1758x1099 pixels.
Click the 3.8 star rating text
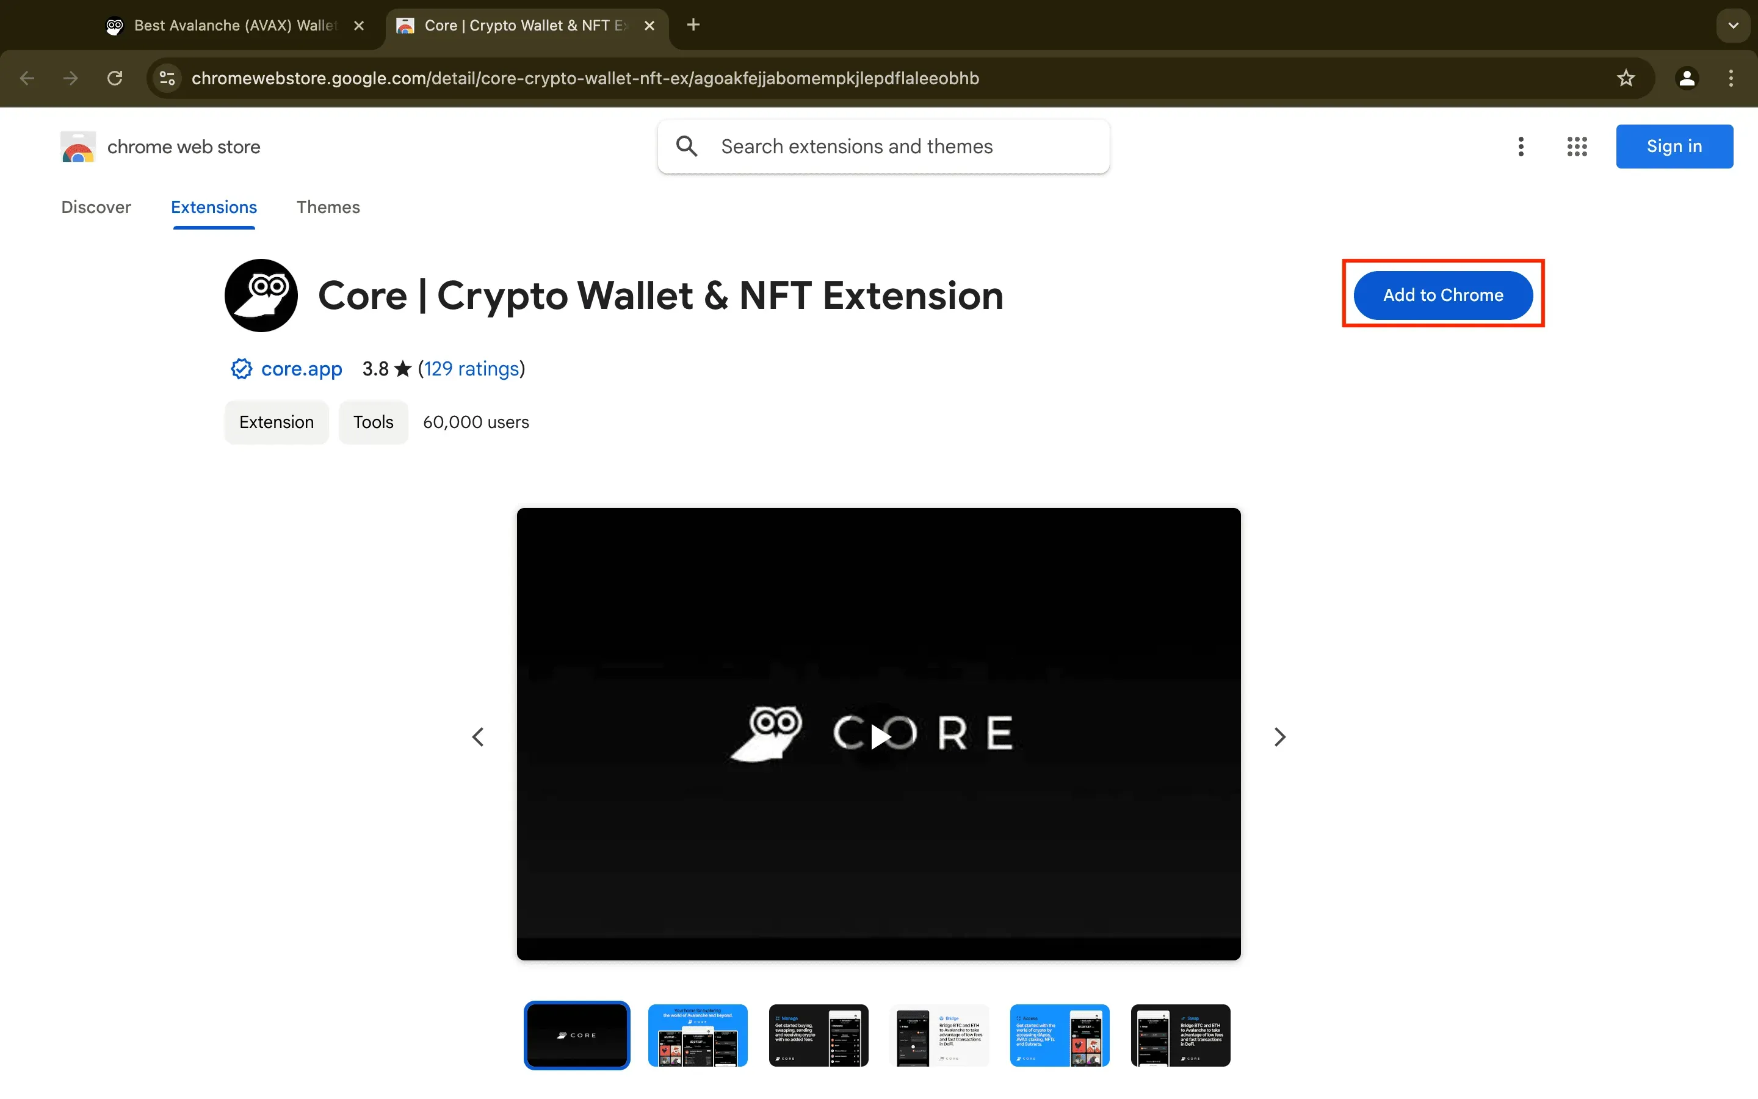click(x=386, y=369)
